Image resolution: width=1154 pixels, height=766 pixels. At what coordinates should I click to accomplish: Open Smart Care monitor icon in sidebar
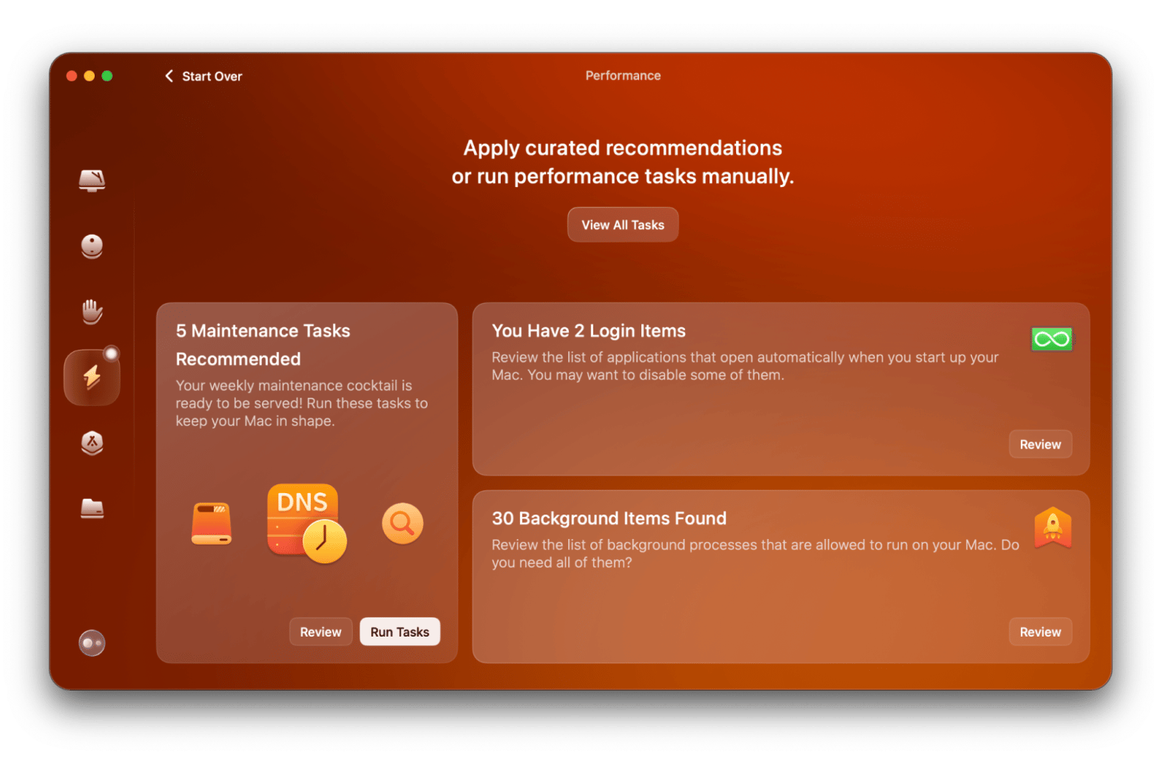pos(92,180)
